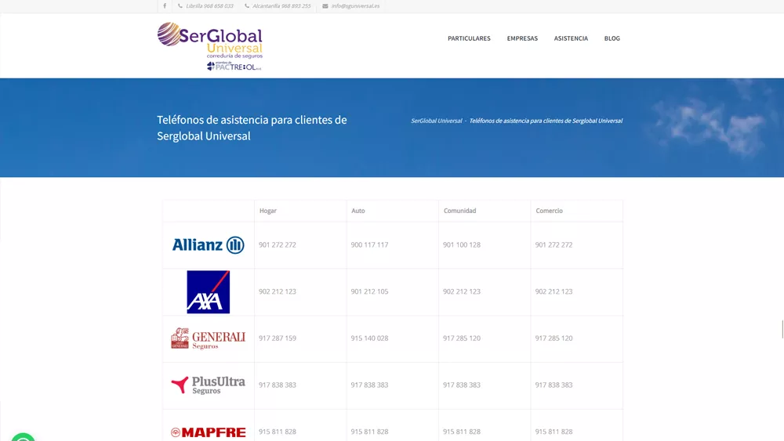784x441 pixels.
Task: Open the PARTICULARES menu
Action: point(469,38)
